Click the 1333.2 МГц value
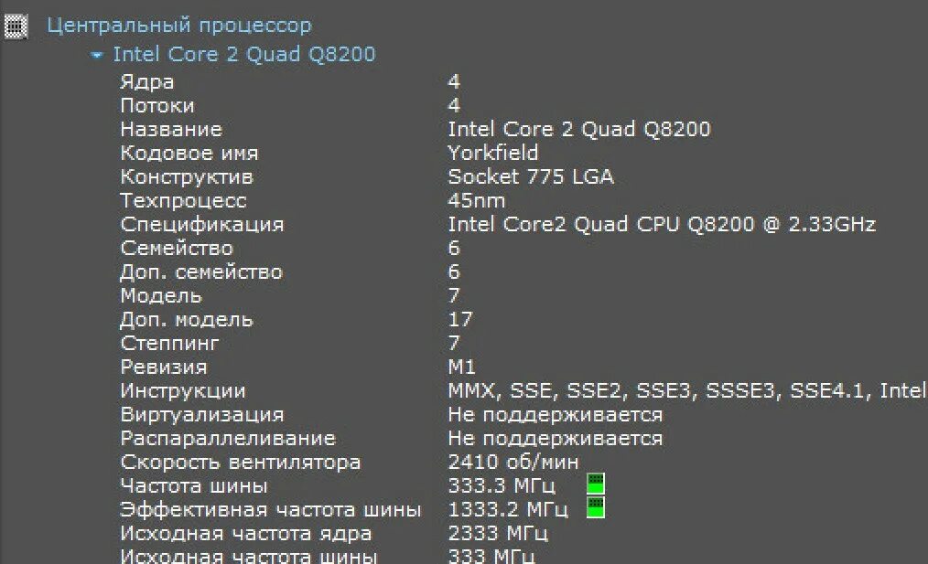The height and width of the screenshot is (564, 928). click(508, 509)
